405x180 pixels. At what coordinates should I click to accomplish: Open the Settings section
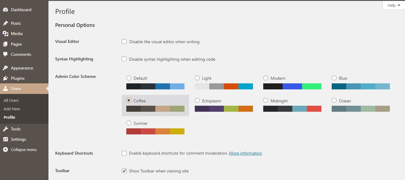click(x=18, y=139)
